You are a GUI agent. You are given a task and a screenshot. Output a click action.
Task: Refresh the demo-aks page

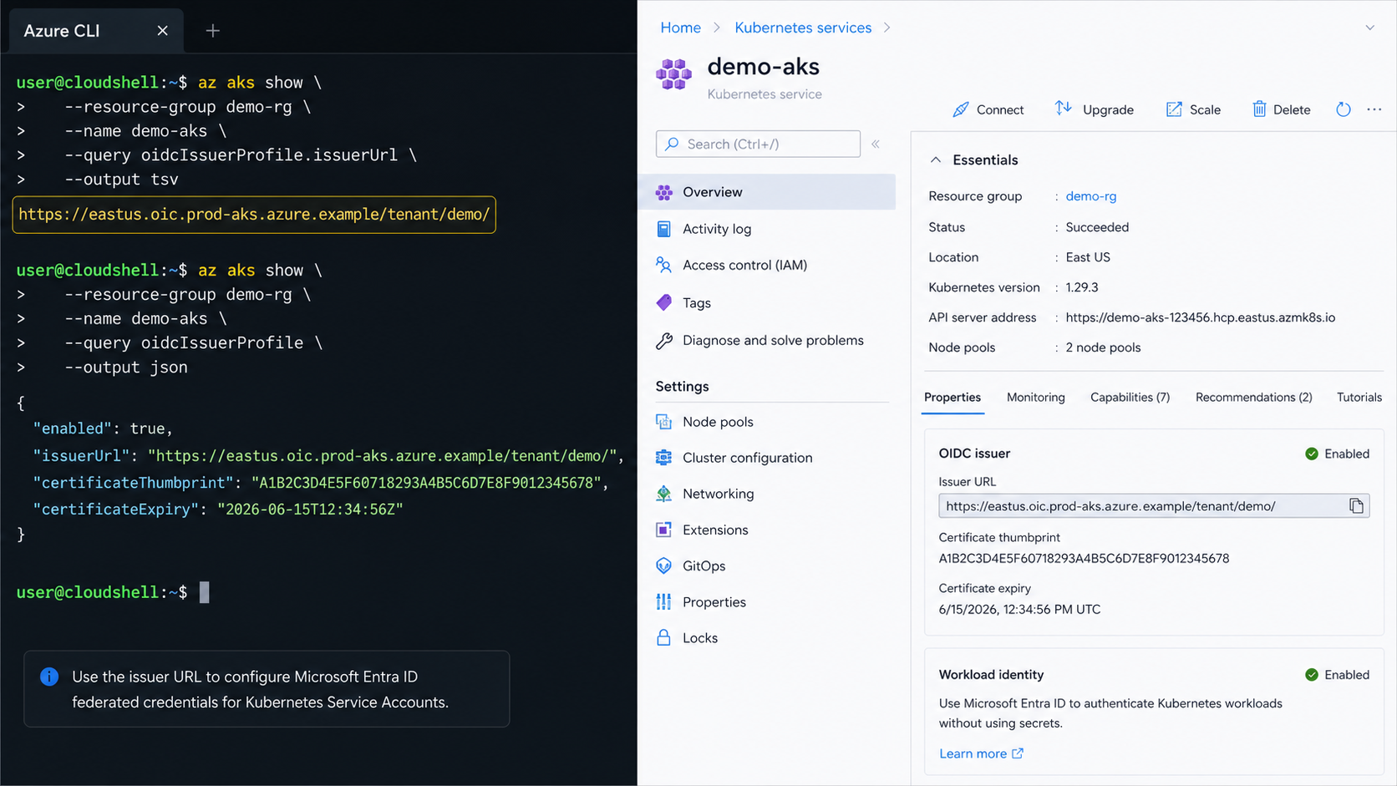1343,109
